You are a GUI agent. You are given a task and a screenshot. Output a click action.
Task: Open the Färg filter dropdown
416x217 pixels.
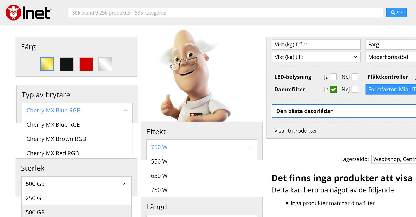(x=391, y=44)
